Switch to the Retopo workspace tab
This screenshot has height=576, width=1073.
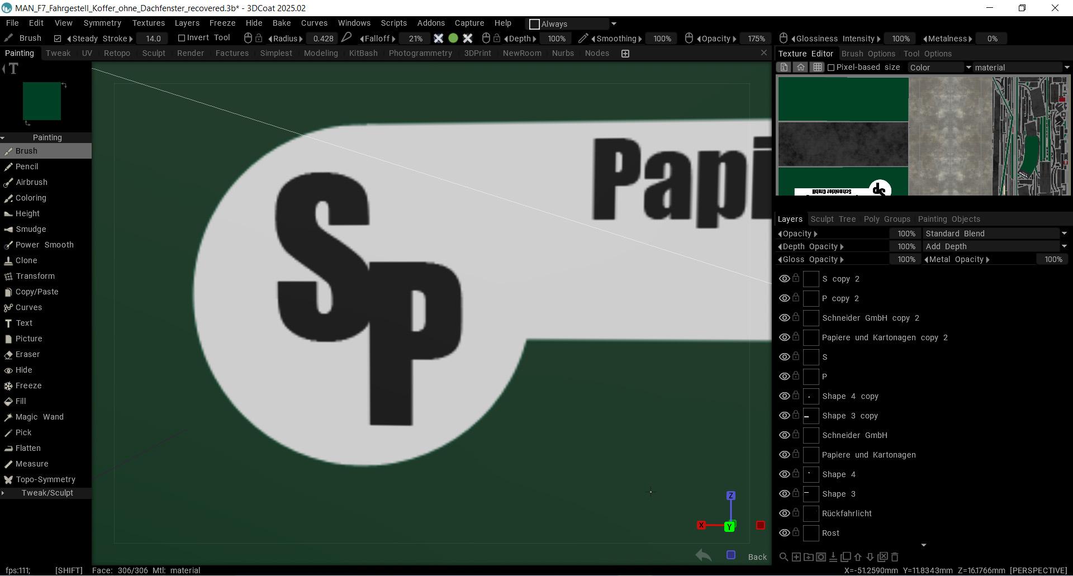coord(117,53)
